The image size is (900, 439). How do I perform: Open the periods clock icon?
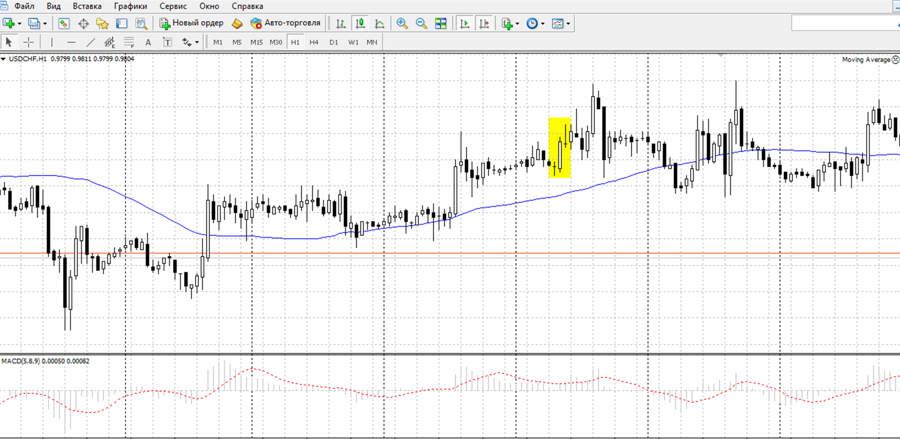click(532, 23)
